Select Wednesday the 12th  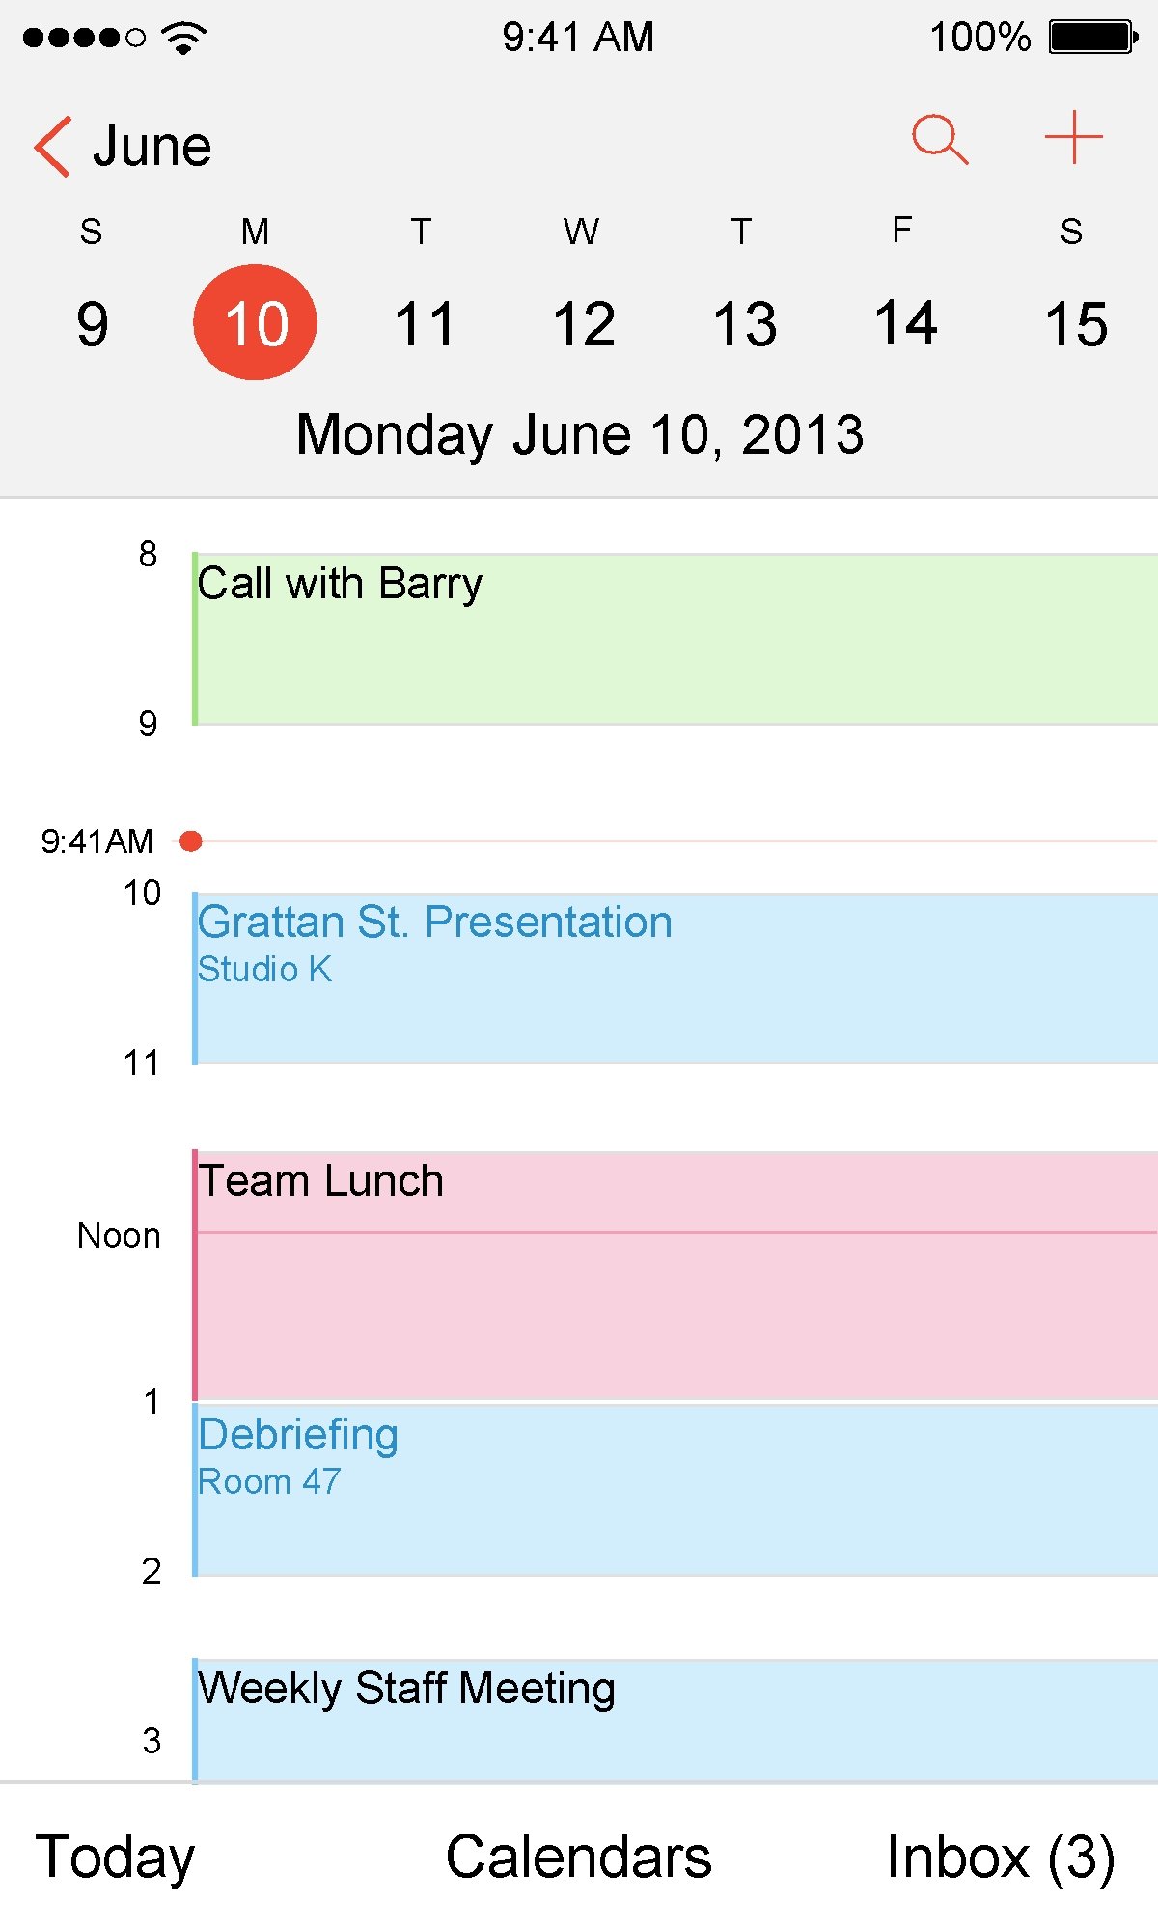pos(584,323)
